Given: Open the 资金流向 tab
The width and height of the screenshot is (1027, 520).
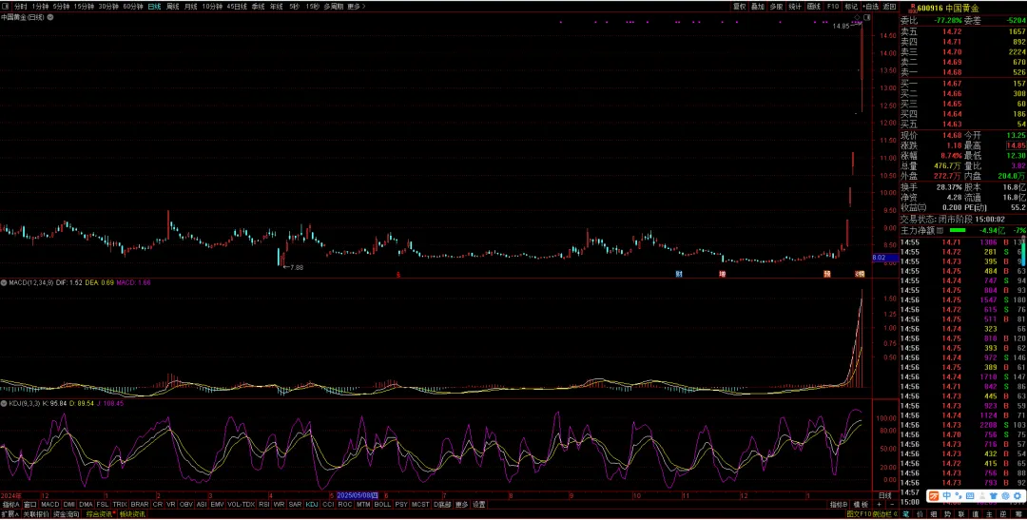Looking at the screenshot, I should coord(67,514).
